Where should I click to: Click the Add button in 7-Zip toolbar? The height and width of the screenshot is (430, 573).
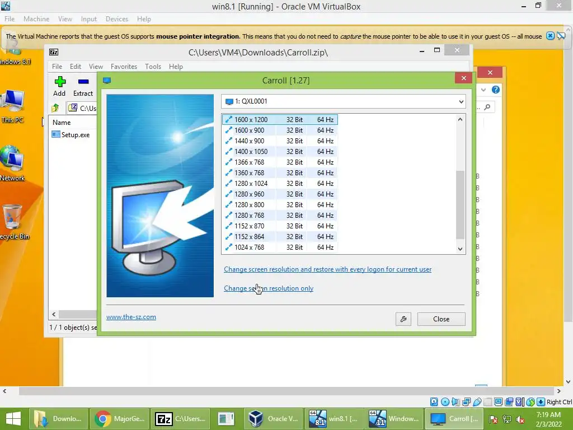(x=59, y=86)
